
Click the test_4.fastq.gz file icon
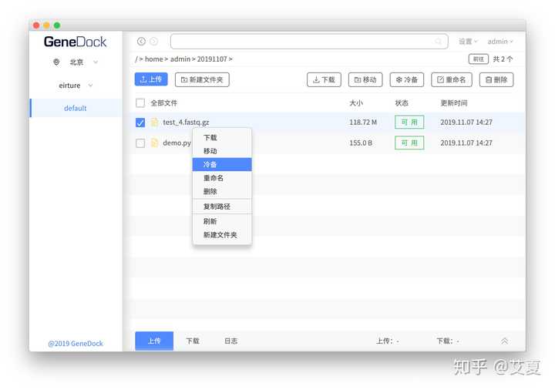click(x=154, y=122)
